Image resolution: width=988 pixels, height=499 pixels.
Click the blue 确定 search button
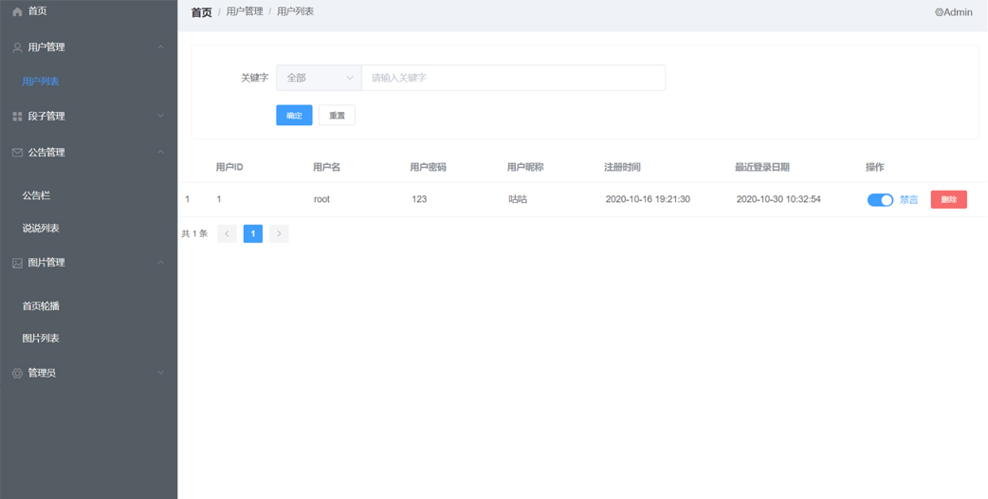click(294, 116)
